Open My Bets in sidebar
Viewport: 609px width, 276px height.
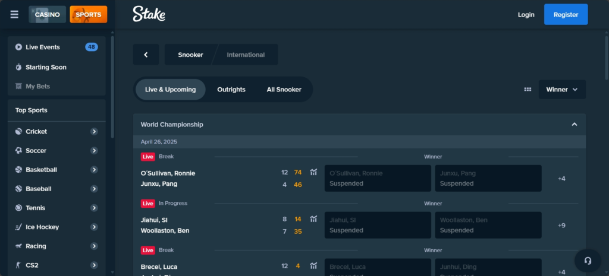tap(56, 87)
